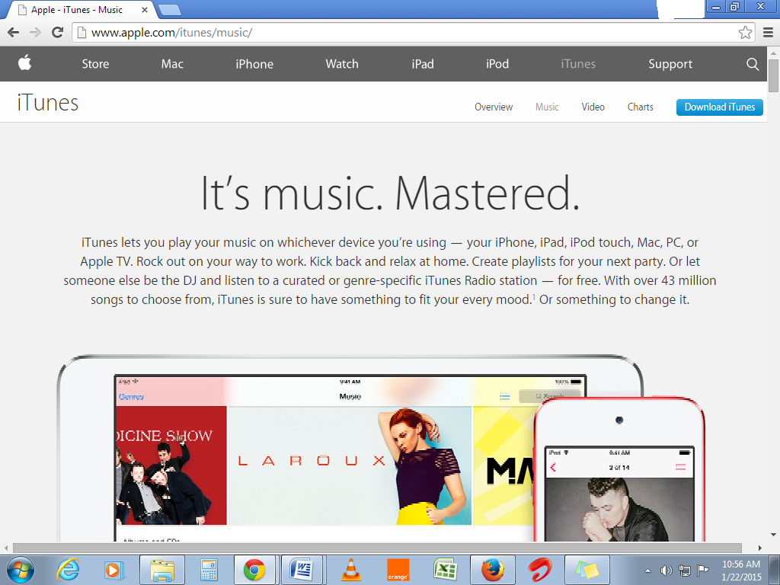Click the Apple logo in navigation bar
The height and width of the screenshot is (585, 780).
tap(25, 63)
